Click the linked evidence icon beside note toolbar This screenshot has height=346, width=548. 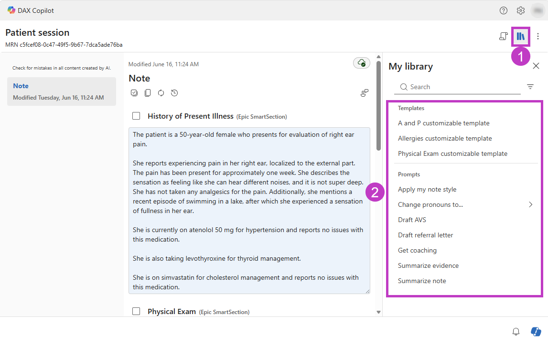point(364,93)
